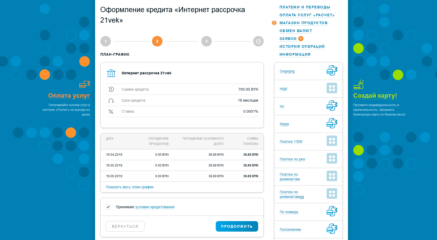
Task: Click the four-dot icon next to Hdjd
Action: (x=332, y=88)
